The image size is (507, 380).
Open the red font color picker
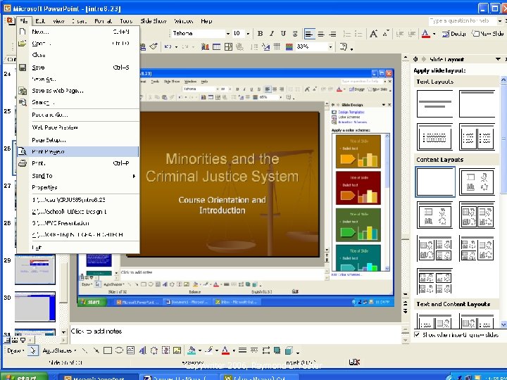point(427,33)
